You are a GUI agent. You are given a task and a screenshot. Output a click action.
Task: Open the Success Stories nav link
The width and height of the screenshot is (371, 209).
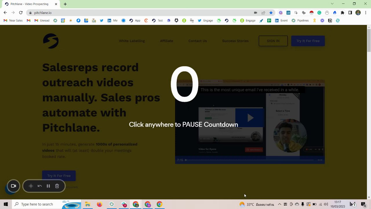coord(235,41)
